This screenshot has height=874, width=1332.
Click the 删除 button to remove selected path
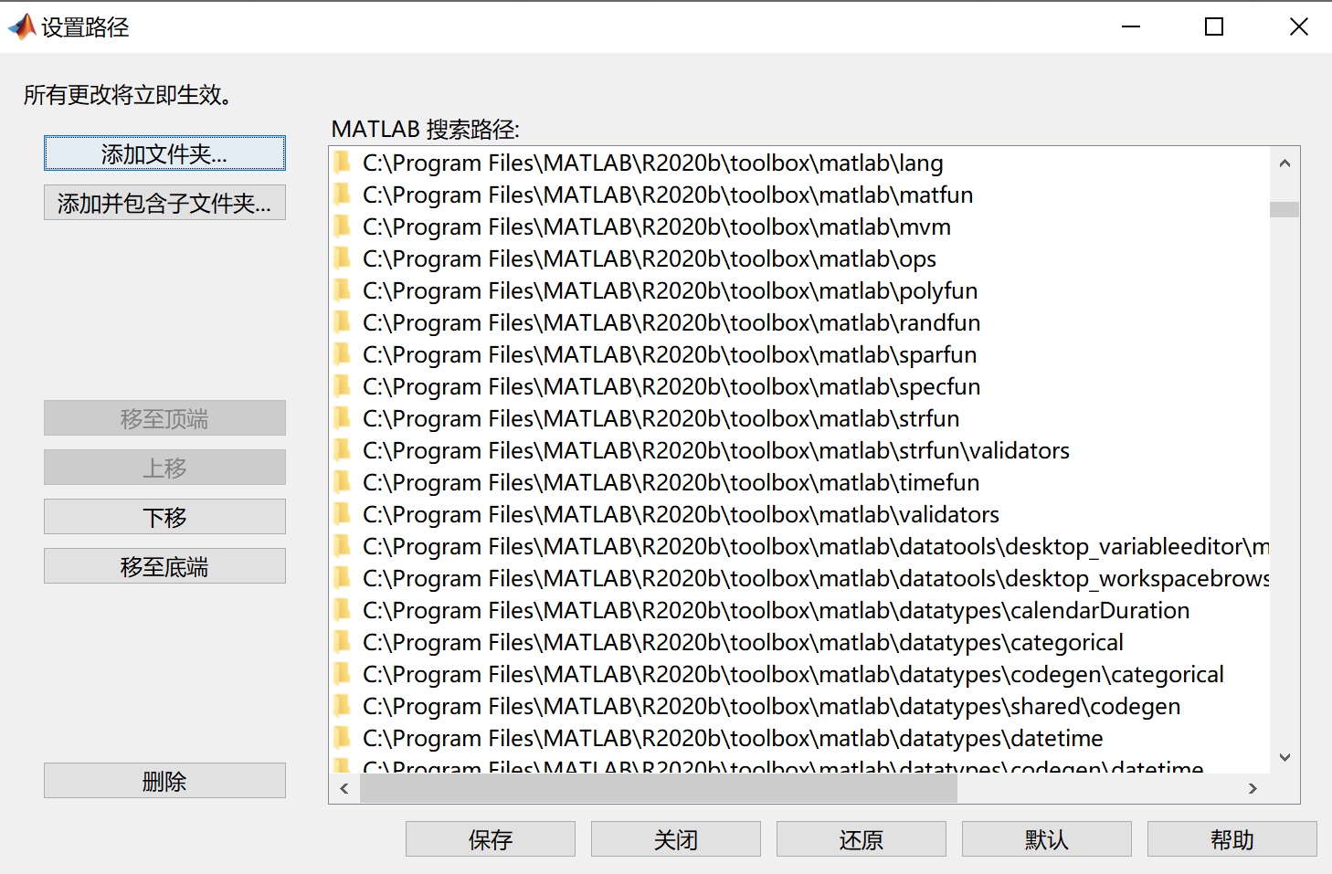[x=164, y=780]
